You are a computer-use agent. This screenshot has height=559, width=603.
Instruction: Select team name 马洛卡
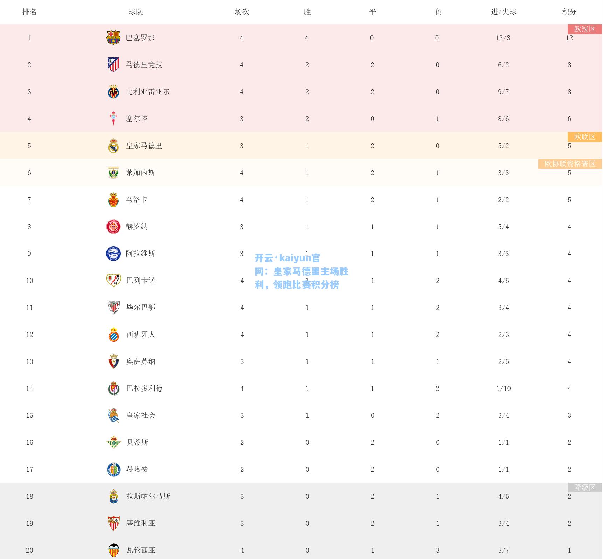[137, 200]
